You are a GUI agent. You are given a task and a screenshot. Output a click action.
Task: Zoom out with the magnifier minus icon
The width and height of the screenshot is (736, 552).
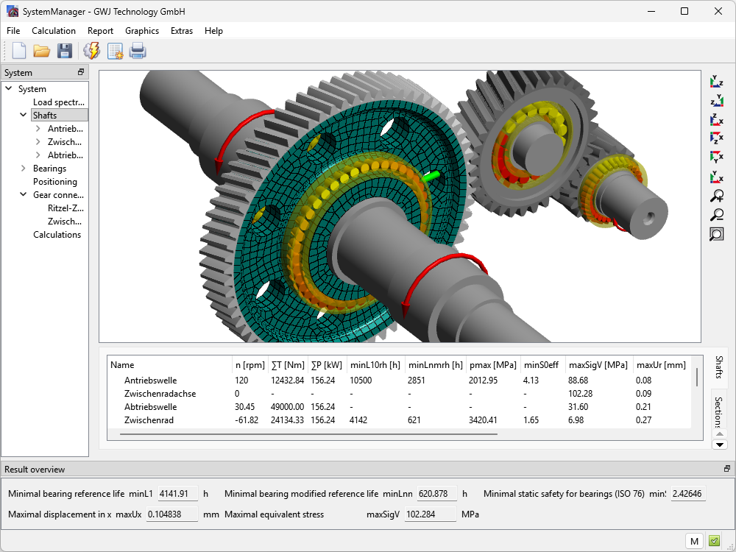716,215
